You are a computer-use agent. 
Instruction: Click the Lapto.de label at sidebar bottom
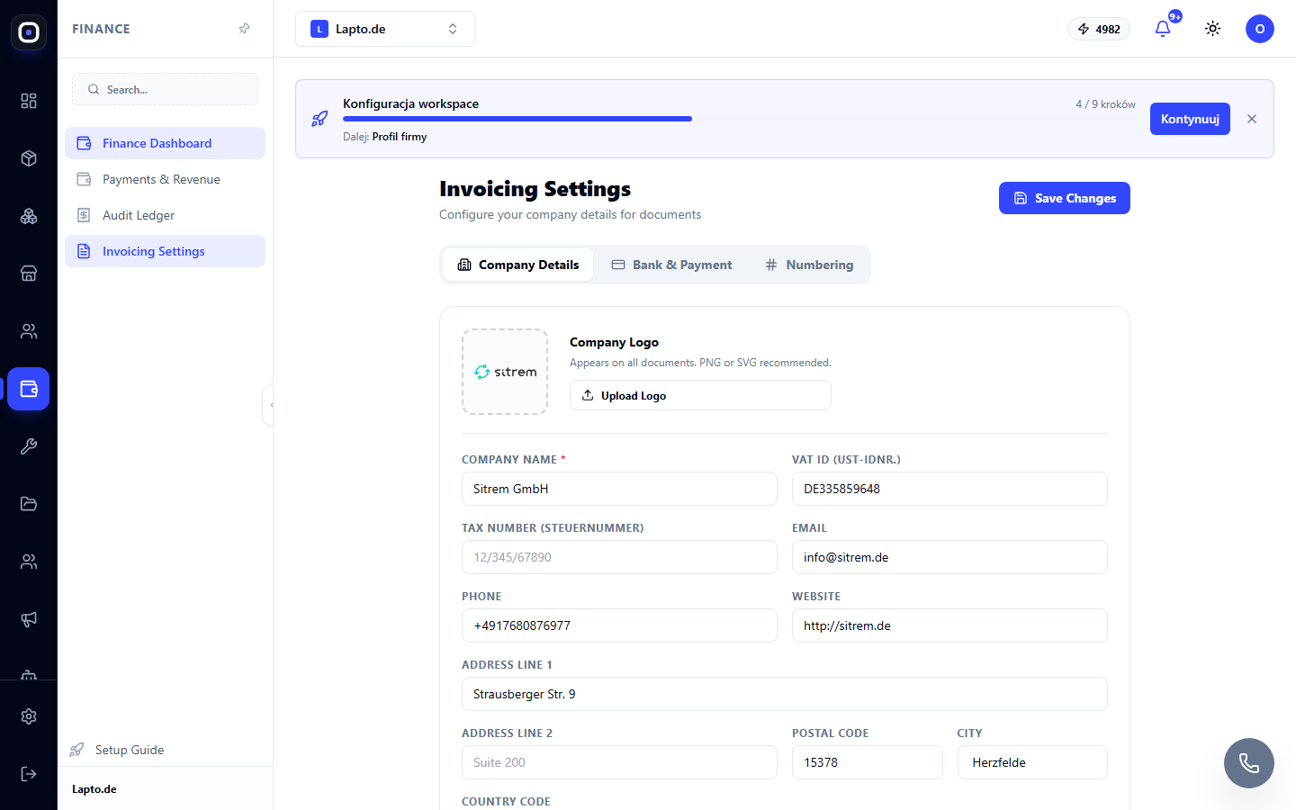pos(94,789)
